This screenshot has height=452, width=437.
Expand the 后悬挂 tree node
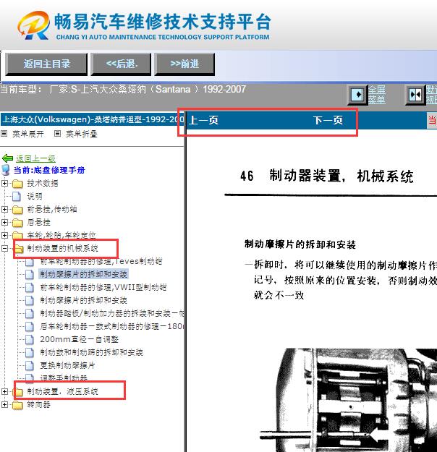4,222
